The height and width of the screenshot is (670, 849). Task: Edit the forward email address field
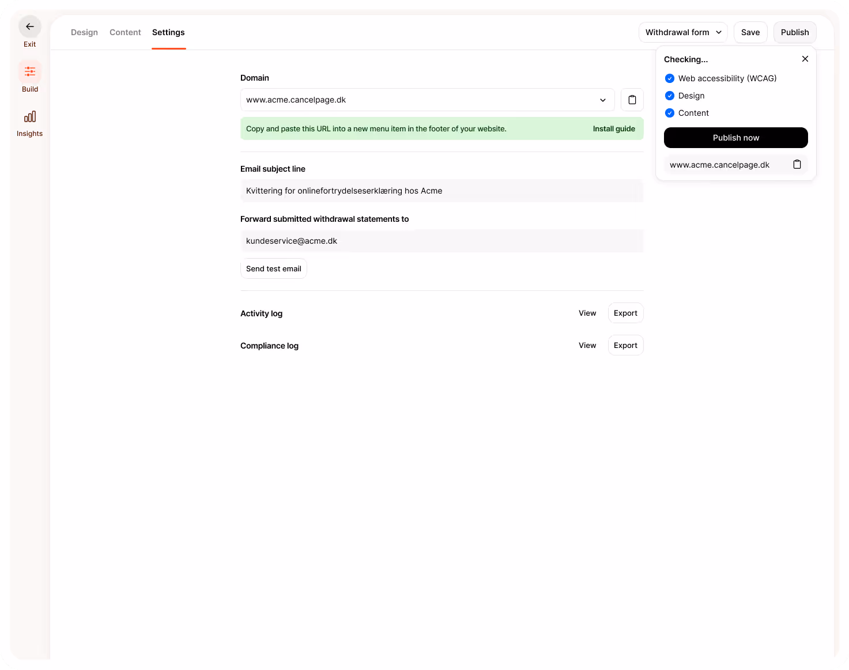[x=442, y=241]
